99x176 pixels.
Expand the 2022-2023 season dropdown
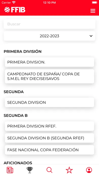(49, 36)
